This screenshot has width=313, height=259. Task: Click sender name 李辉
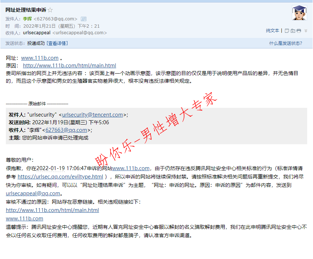[27, 19]
